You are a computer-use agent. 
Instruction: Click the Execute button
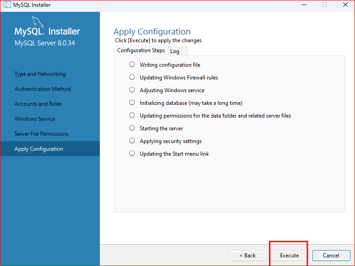pos(289,256)
